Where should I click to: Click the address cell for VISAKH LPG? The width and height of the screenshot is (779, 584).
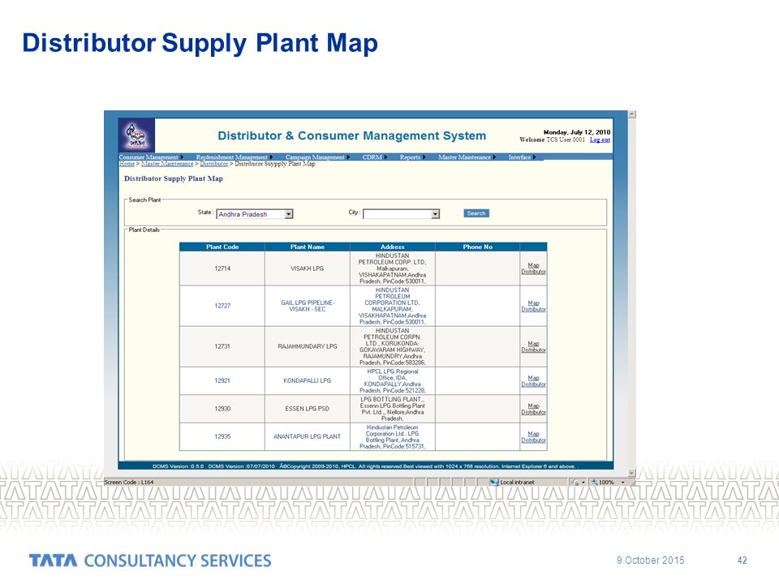393,268
